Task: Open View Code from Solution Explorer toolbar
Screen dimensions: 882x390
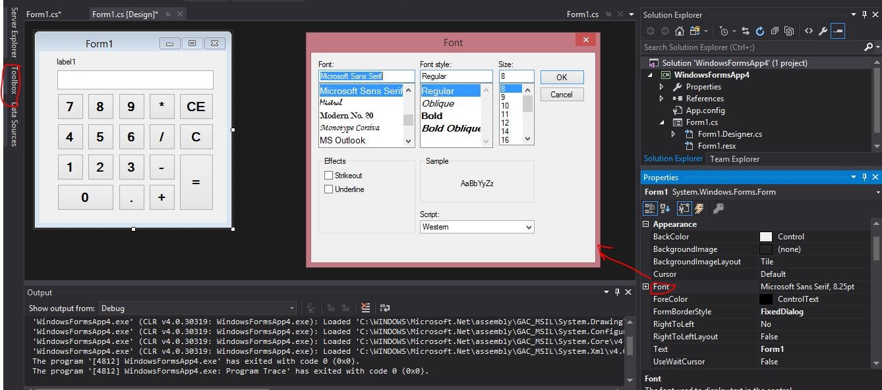Action: 809,31
